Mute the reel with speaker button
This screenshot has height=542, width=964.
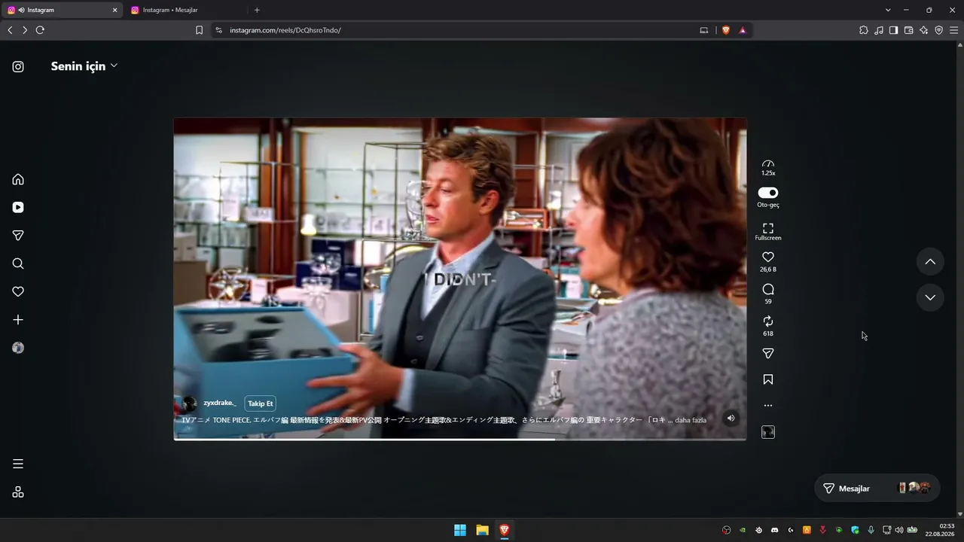731,419
